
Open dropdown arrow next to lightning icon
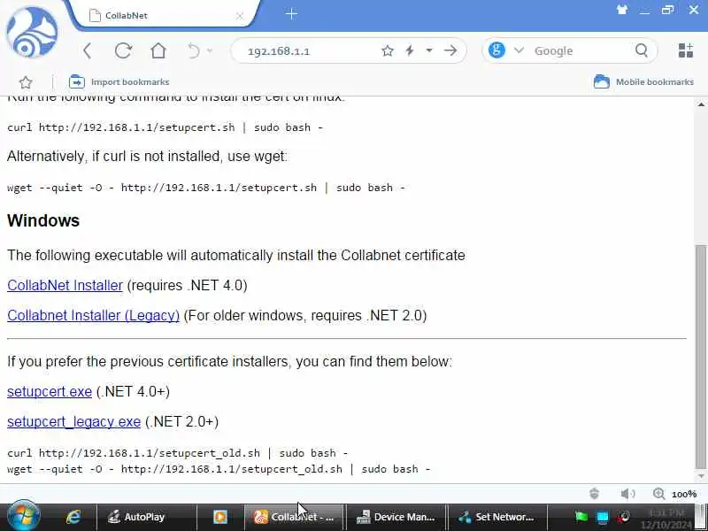[429, 50]
